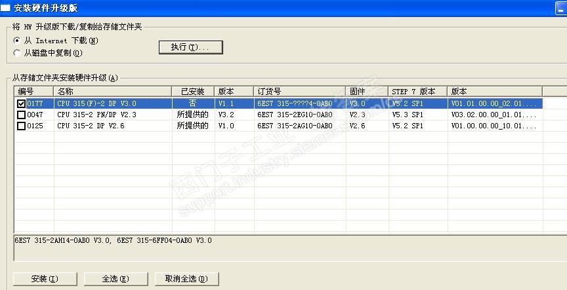This screenshot has width=567, height=290.
Task: Click firmware cell V2.3
Action: (357, 115)
